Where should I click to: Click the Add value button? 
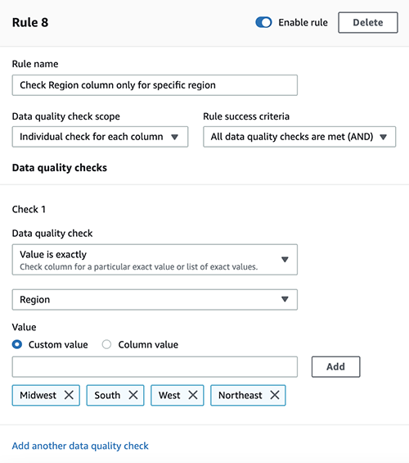click(x=335, y=367)
